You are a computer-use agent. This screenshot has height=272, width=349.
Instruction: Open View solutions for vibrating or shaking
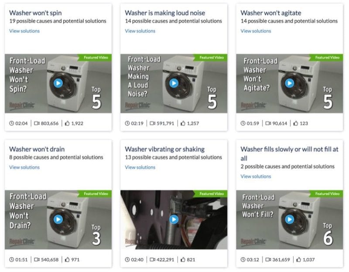(140, 167)
